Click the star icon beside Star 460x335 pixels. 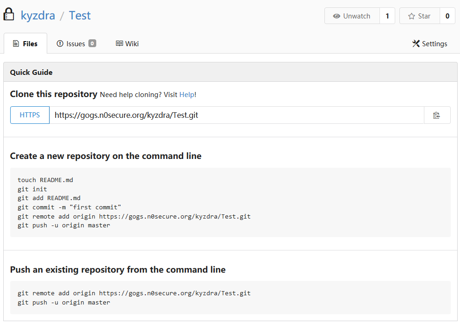(x=411, y=16)
